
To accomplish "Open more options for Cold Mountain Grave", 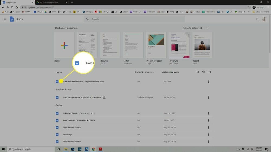I will point(208,82).
